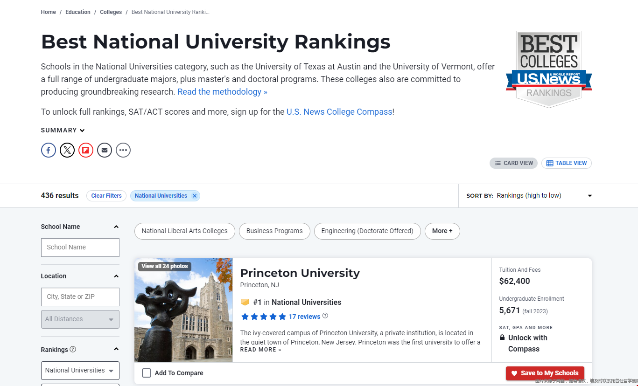The width and height of the screenshot is (638, 386).
Task: Open the Rankings filter help icon
Action: (73, 349)
